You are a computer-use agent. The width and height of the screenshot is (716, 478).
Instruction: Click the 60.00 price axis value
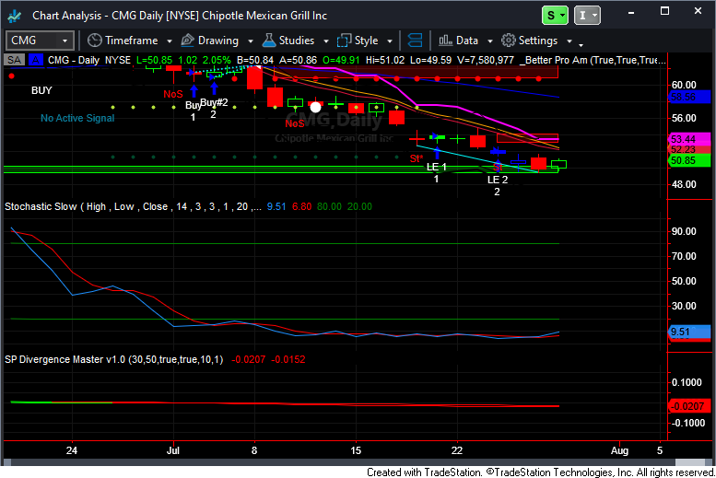point(684,85)
